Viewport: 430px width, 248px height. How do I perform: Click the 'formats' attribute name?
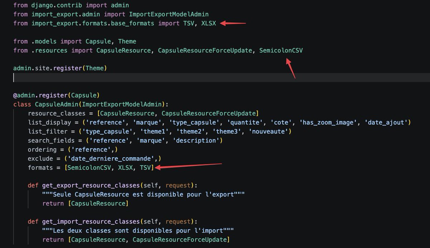point(40,167)
